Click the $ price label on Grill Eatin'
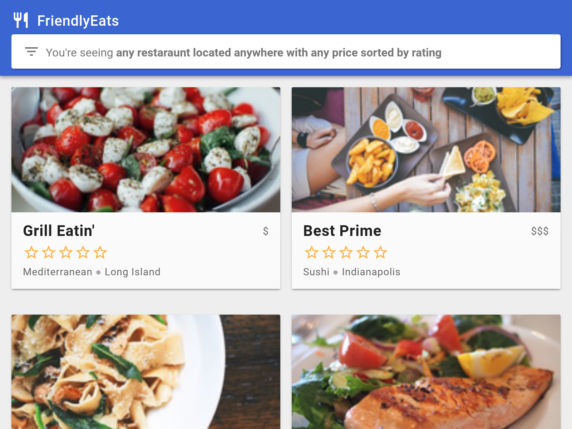The image size is (572, 429). [266, 231]
